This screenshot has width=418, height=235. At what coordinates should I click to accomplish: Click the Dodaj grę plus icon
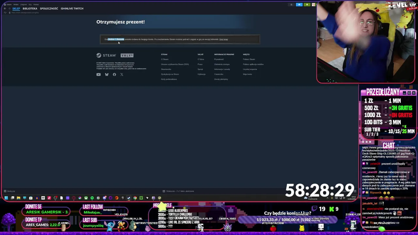[5, 191]
